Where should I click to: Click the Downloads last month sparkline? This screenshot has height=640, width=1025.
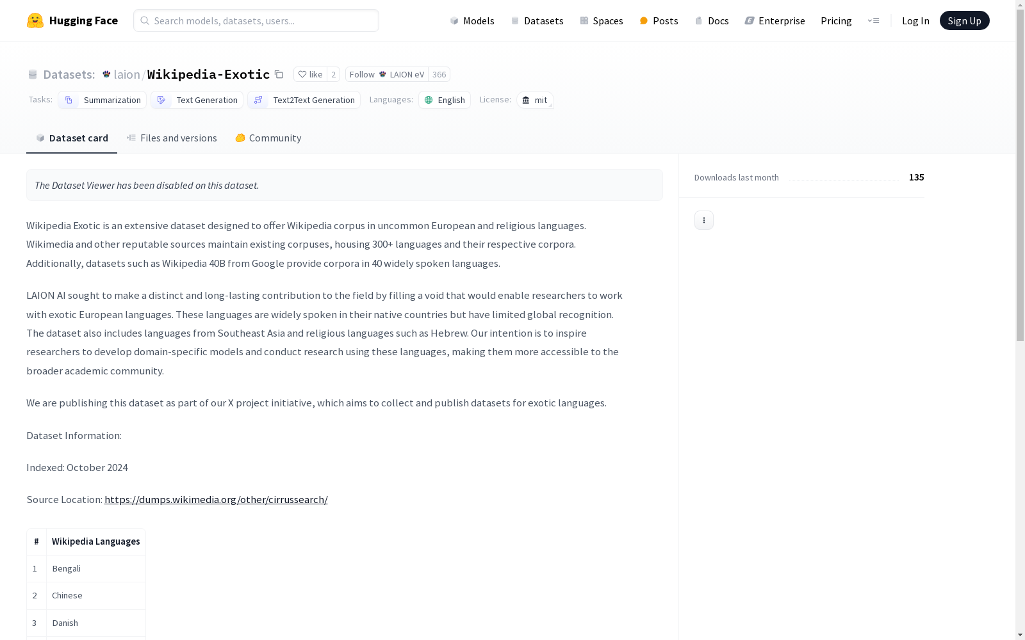point(844,180)
